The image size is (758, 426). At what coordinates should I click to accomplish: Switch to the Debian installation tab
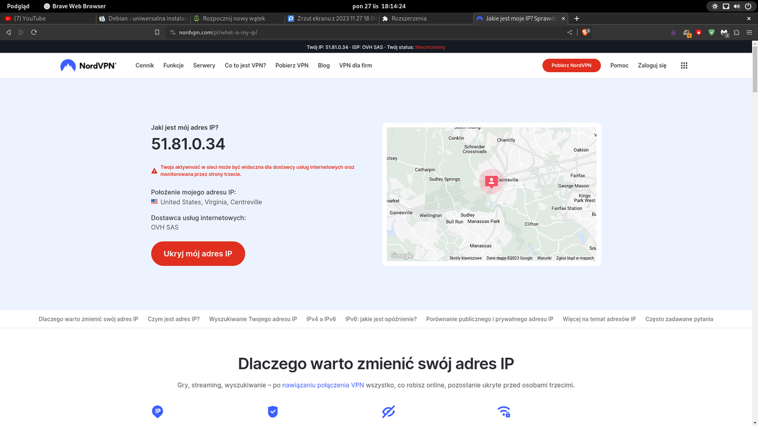[x=143, y=18]
